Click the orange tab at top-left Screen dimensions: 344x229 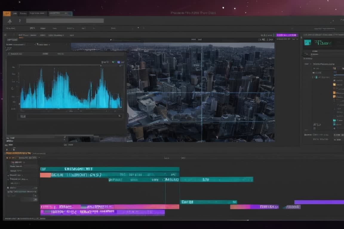7,13
